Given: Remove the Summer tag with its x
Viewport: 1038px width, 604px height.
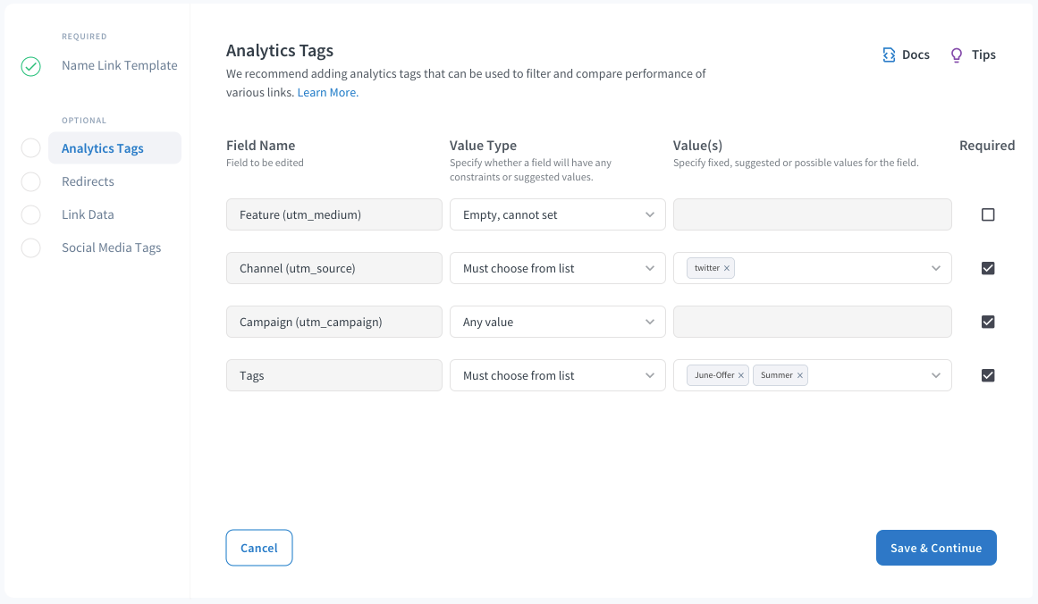Looking at the screenshot, I should pos(800,376).
